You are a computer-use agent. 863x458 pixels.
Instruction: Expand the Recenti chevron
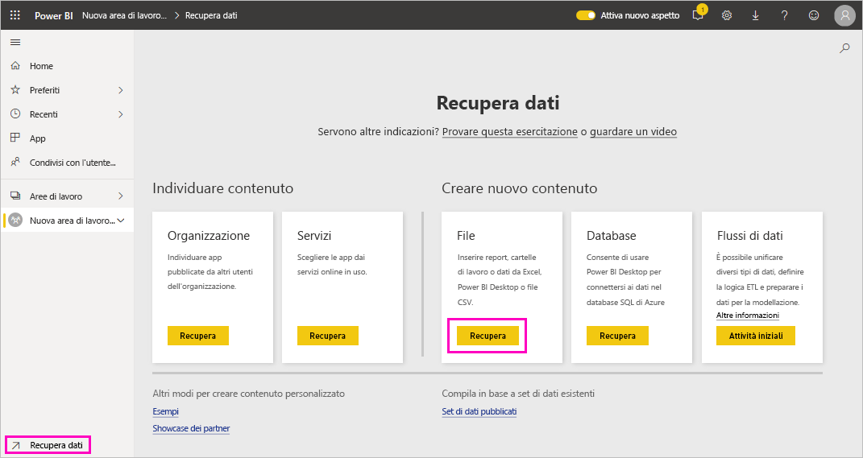[121, 114]
